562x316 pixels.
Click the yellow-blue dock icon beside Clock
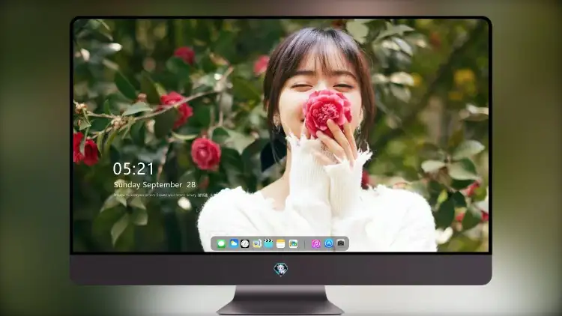point(257,243)
